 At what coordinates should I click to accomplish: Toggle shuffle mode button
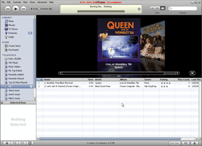(x=14, y=143)
